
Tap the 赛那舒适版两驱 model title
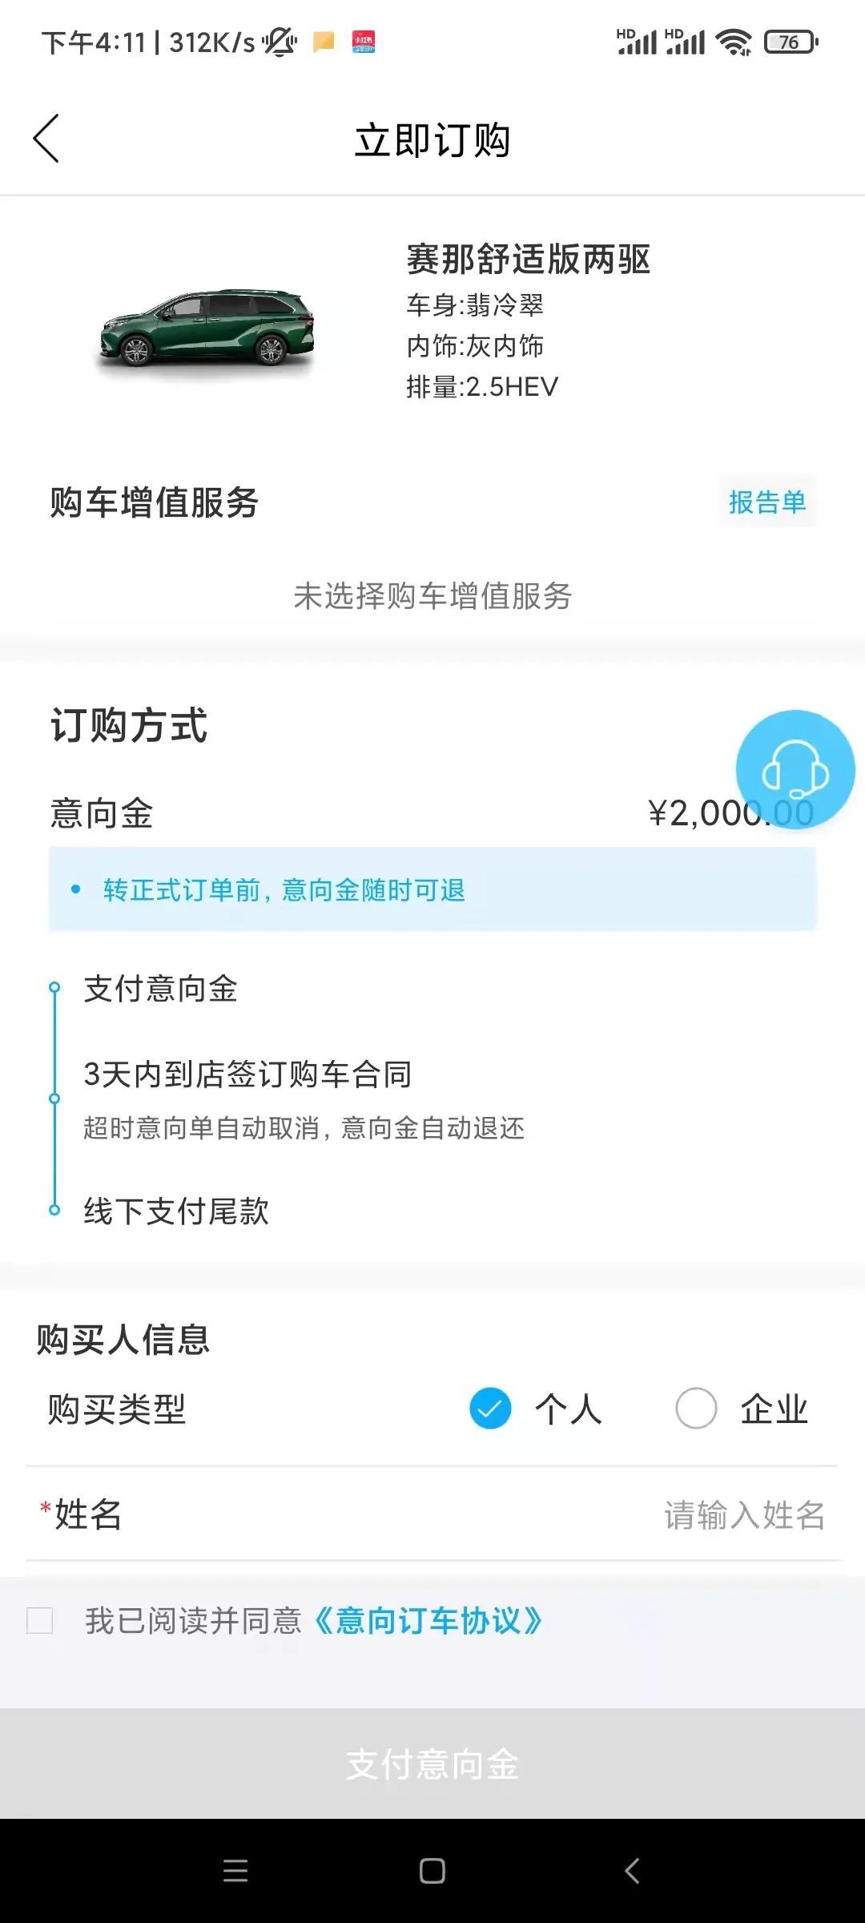pyautogui.click(x=528, y=260)
